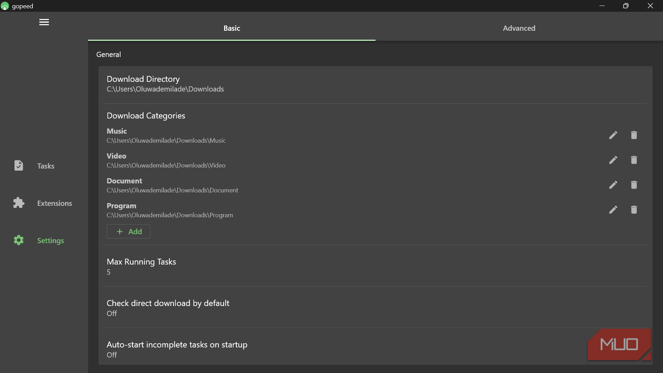Delete the Document category with trash icon
This screenshot has height=373, width=663.
pos(634,185)
